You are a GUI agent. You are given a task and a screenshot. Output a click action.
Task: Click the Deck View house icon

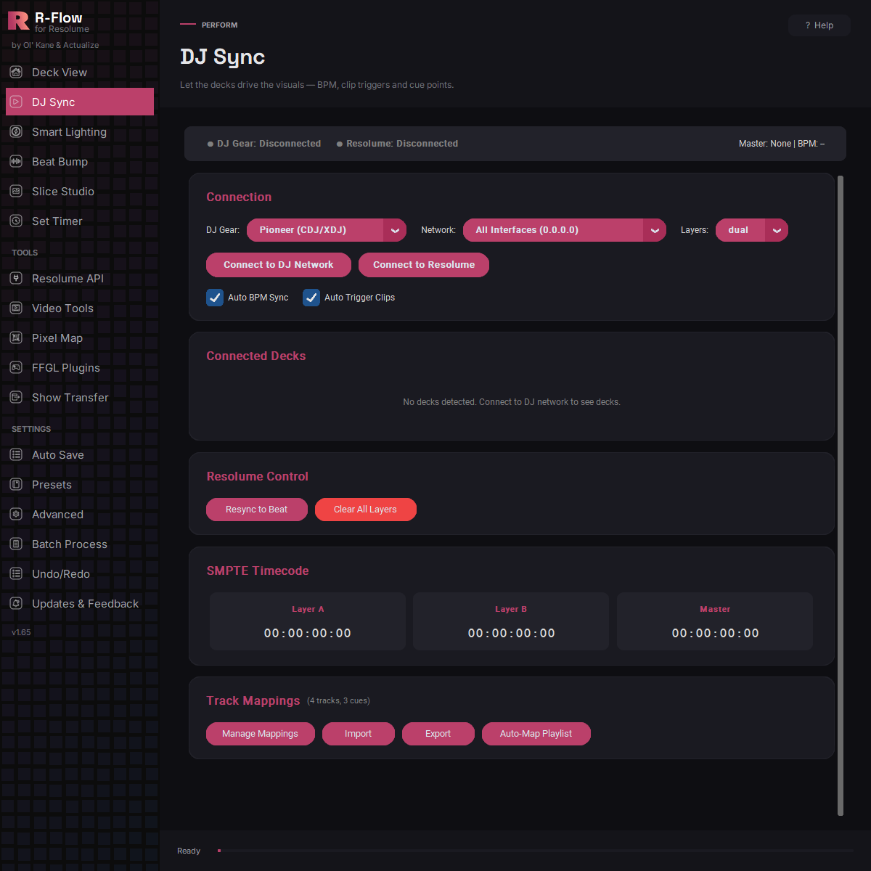(16, 72)
